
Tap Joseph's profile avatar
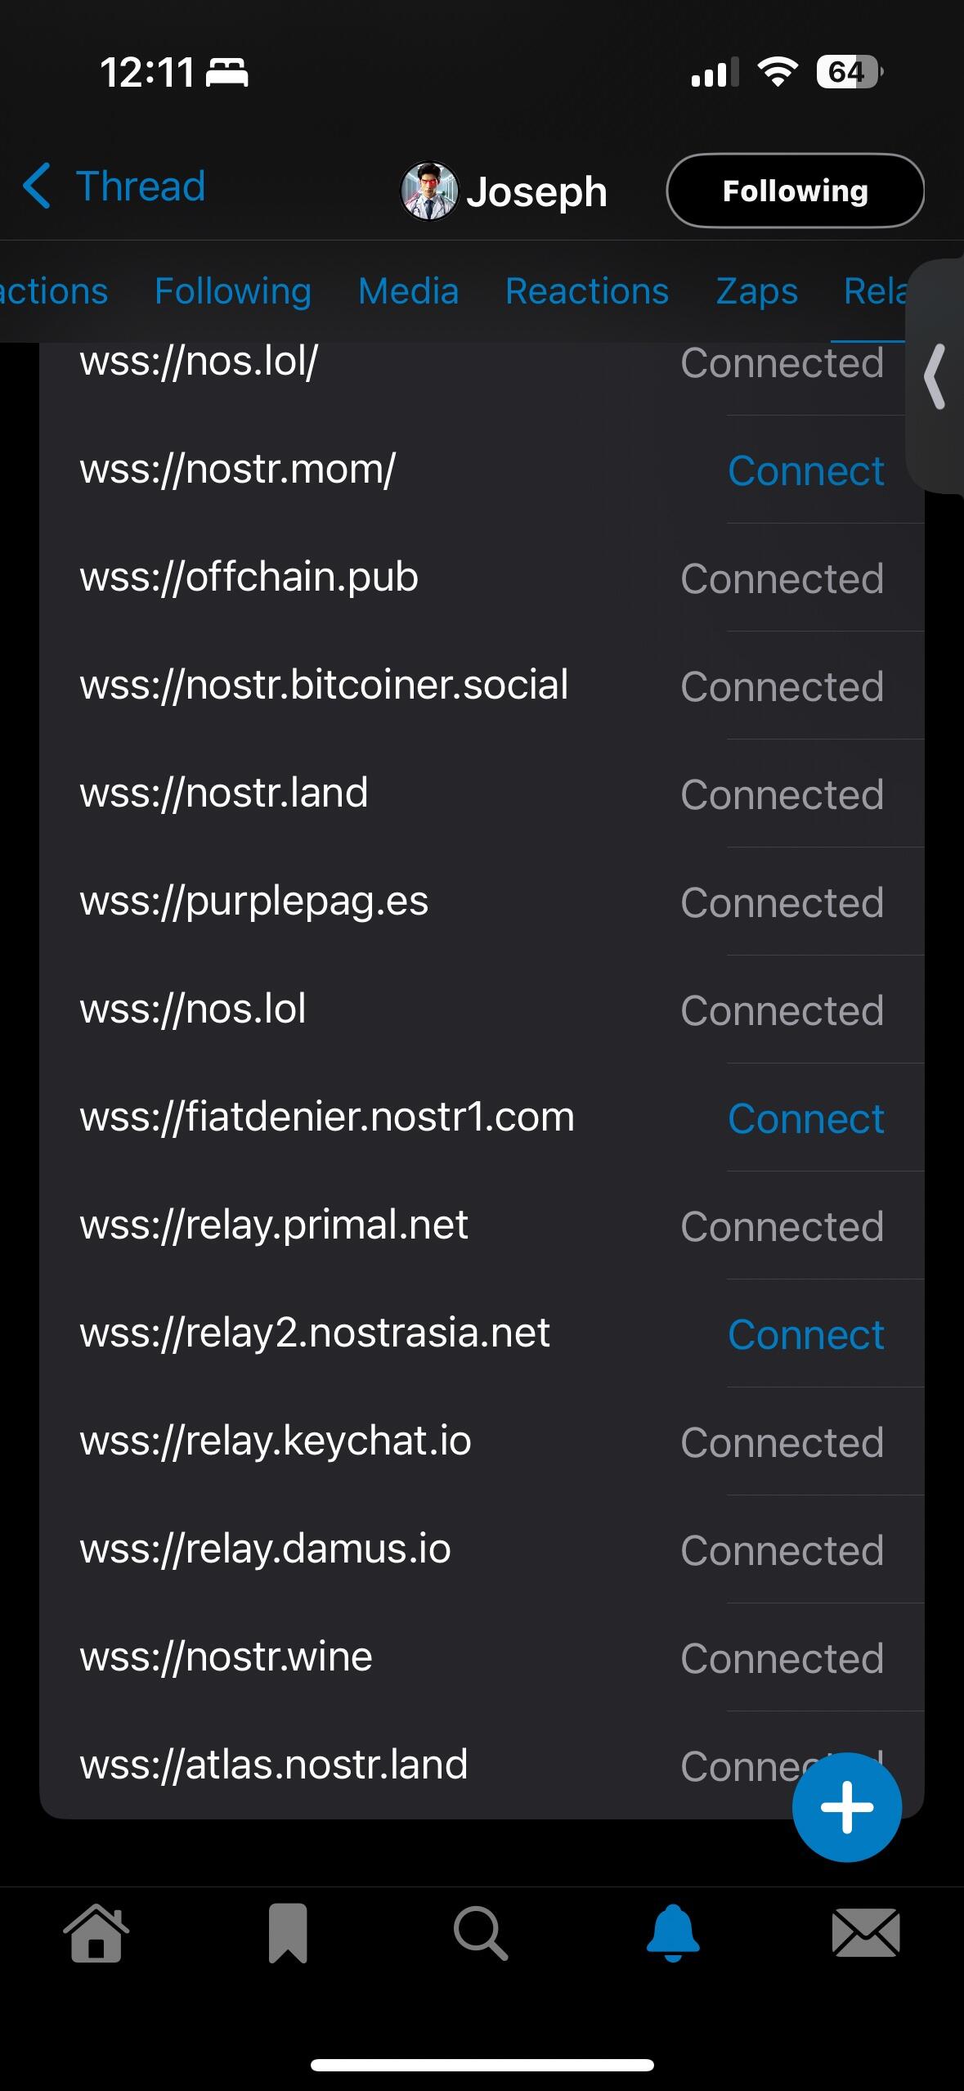click(429, 191)
